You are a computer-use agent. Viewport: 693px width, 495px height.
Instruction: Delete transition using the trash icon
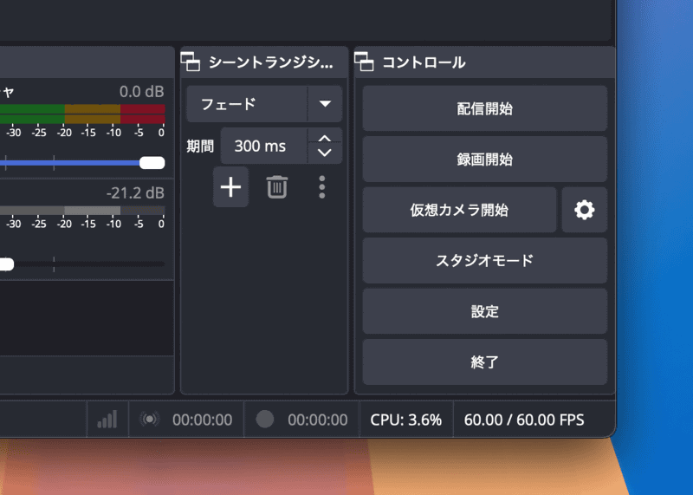pyautogui.click(x=277, y=187)
